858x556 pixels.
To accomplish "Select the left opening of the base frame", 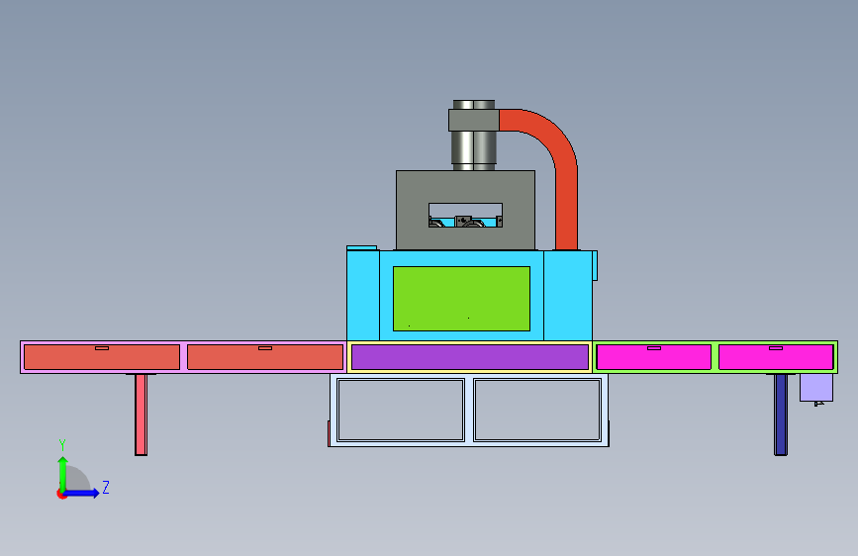I will click(401, 410).
